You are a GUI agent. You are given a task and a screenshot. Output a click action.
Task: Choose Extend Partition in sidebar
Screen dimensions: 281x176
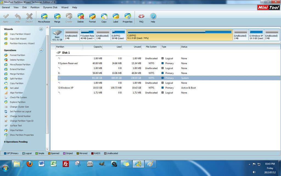17,69
